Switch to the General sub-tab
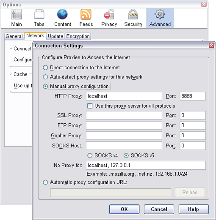This screenshot has height=220, width=216. 14,36
